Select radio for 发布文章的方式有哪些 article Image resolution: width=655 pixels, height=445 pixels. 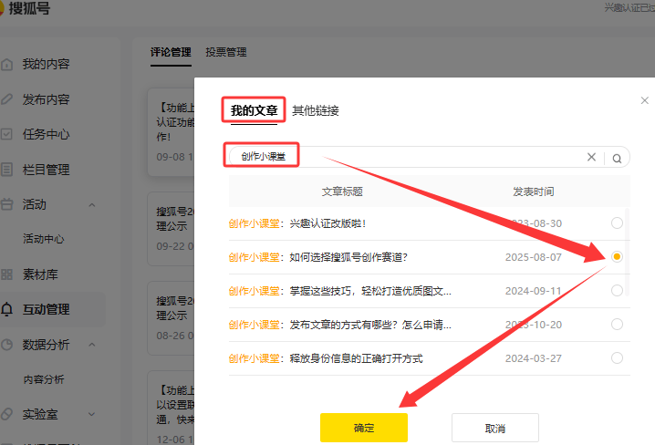[x=617, y=325]
